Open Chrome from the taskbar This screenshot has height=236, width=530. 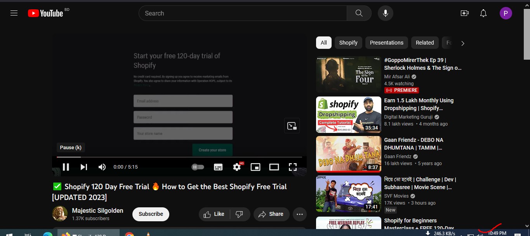pos(129,234)
